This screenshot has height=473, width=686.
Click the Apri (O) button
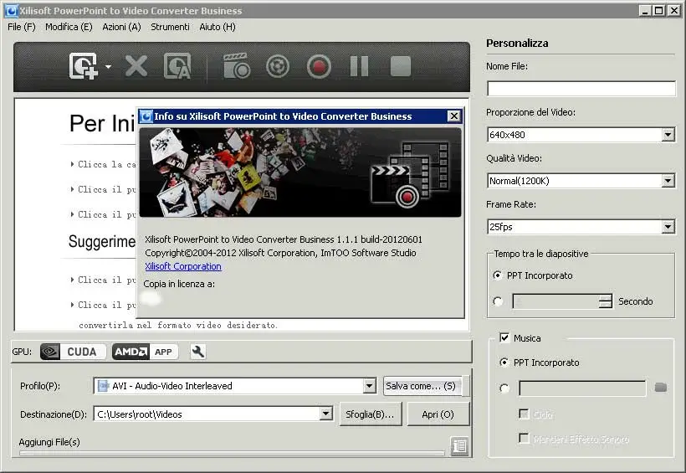[x=438, y=414]
